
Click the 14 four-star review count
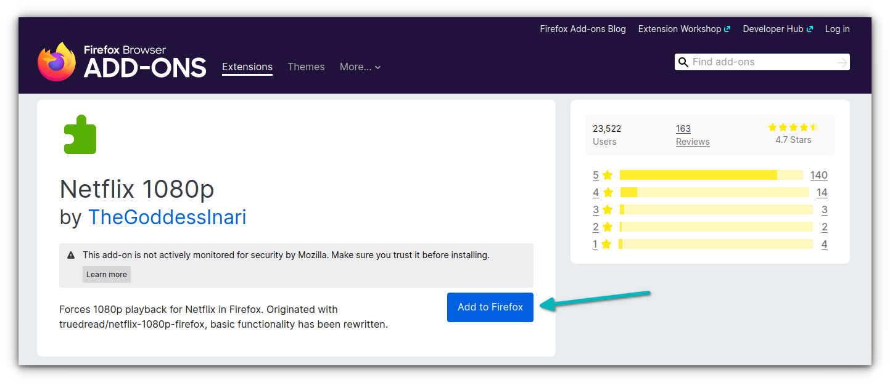point(822,192)
